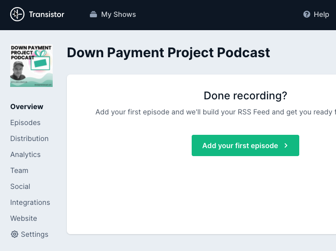Open Analytics in the sidebar
The width and height of the screenshot is (336, 251).
[25, 155]
